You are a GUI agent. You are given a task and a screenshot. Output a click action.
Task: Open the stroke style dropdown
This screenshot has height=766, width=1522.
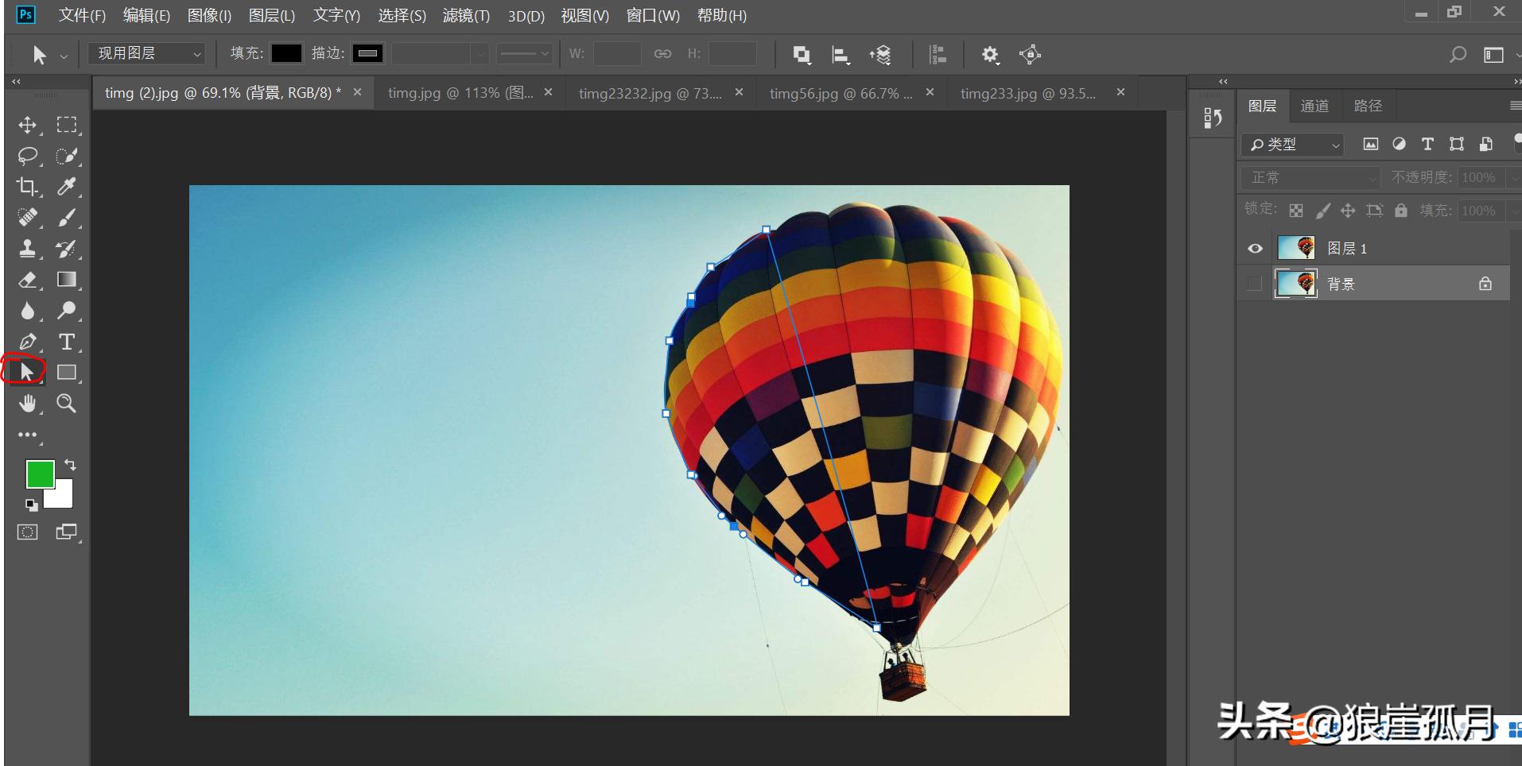525,53
